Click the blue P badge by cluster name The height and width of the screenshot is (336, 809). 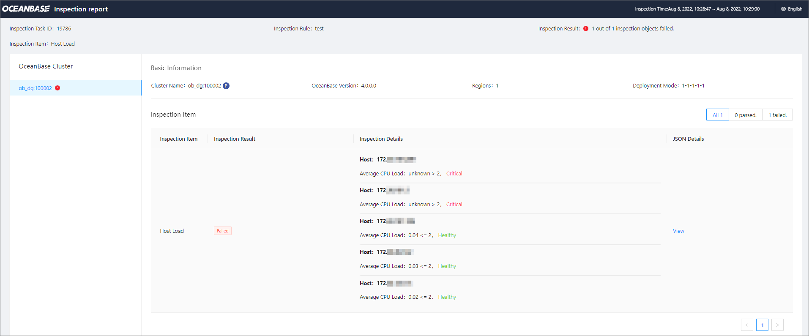(x=226, y=86)
